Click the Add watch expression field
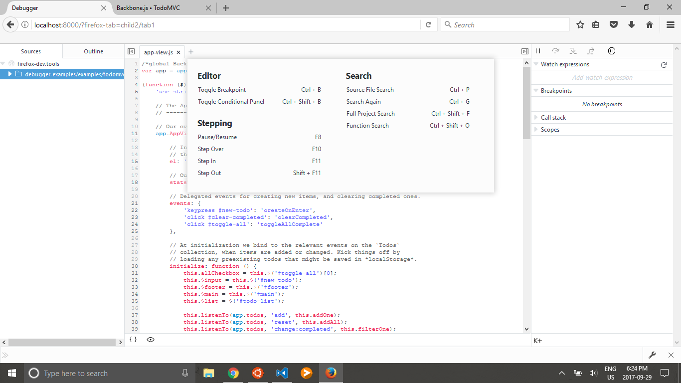 pos(602,77)
